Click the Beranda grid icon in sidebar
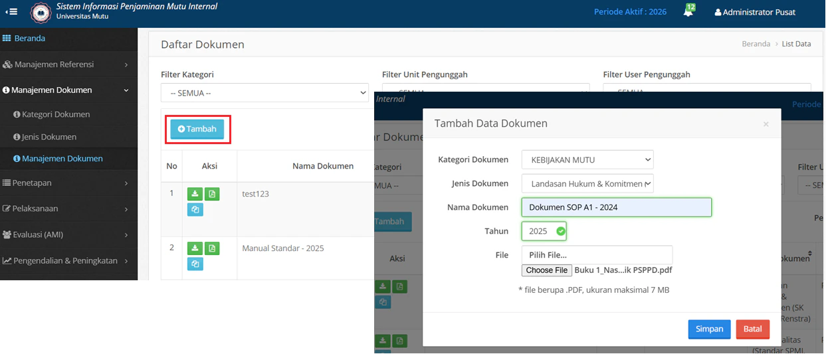The width and height of the screenshot is (834, 354). pos(7,39)
